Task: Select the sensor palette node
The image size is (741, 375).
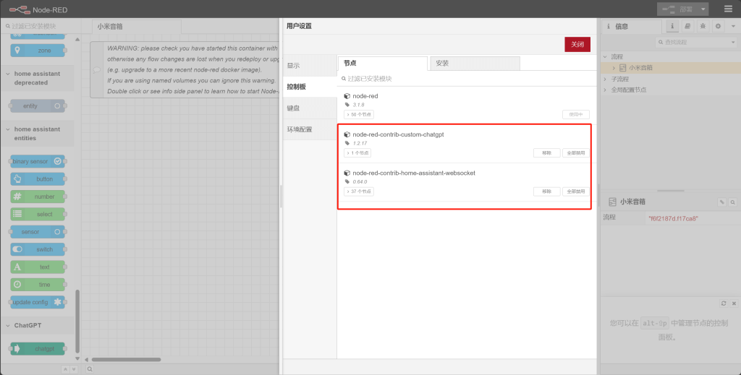Action: point(38,232)
